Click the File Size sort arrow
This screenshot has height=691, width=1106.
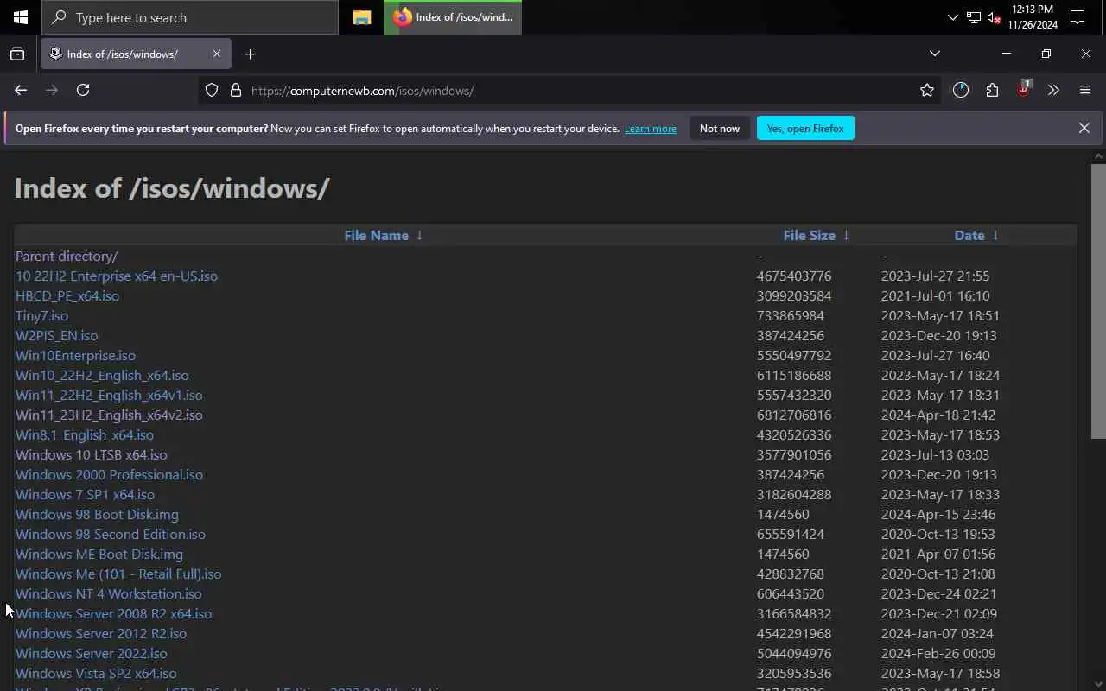846,235
